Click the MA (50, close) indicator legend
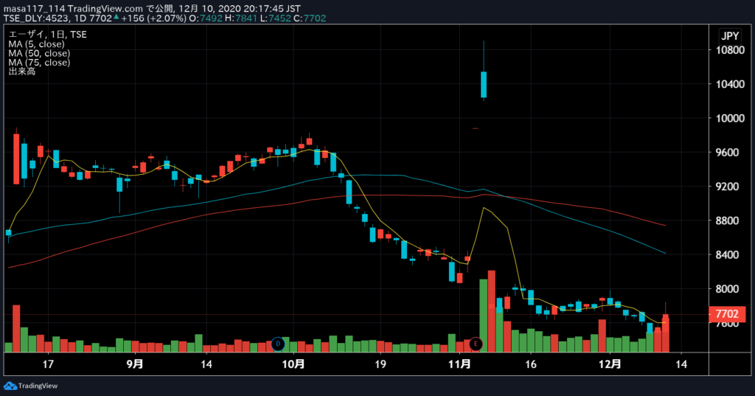Screen dimensions: 755x396 [39, 53]
